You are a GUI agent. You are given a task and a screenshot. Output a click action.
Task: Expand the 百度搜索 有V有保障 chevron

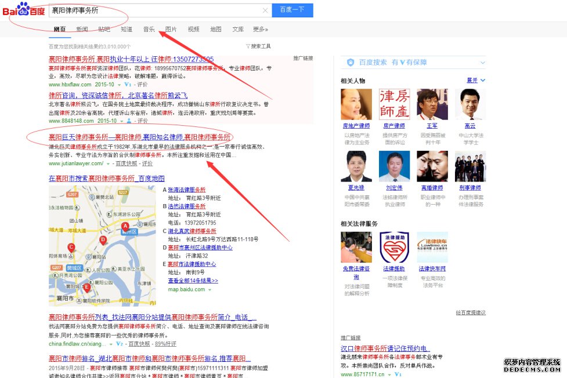[482, 63]
